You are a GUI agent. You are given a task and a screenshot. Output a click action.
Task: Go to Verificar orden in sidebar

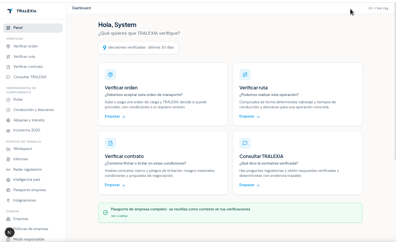(33, 46)
